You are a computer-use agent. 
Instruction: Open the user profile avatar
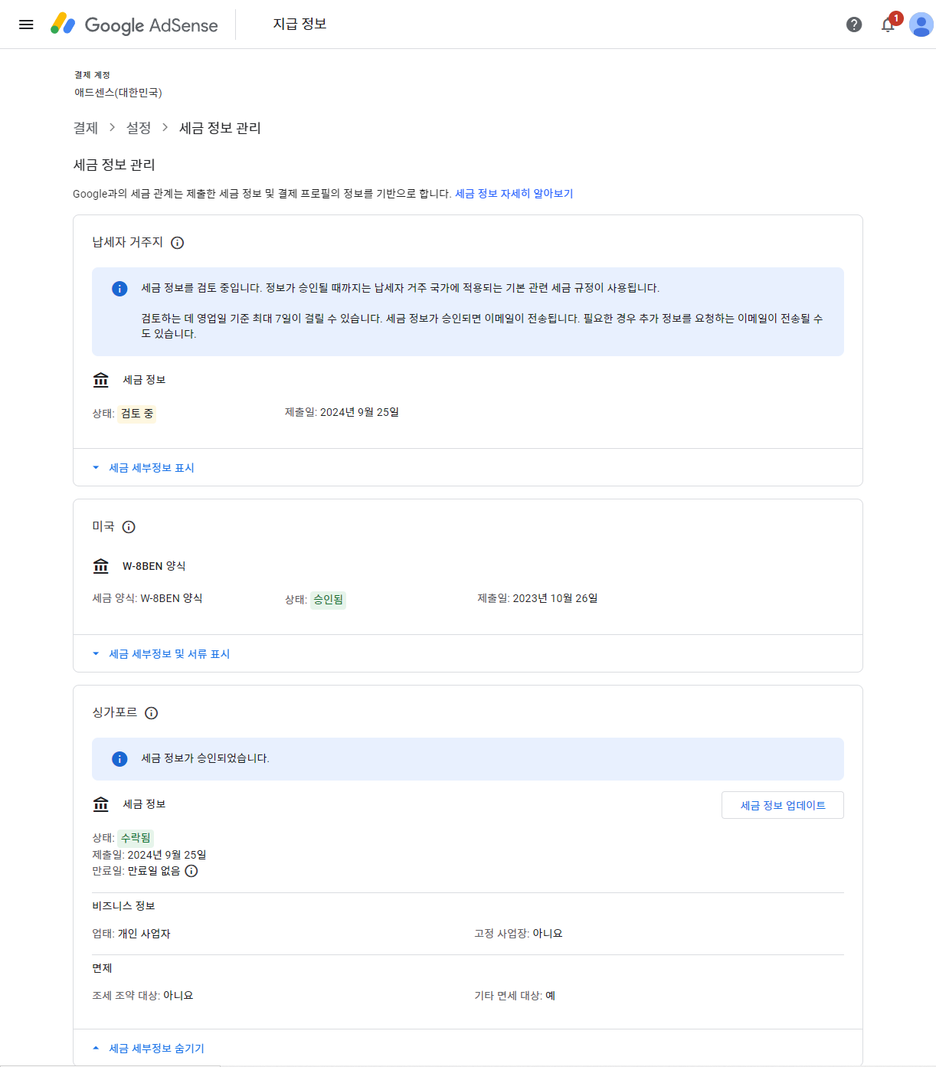920,24
